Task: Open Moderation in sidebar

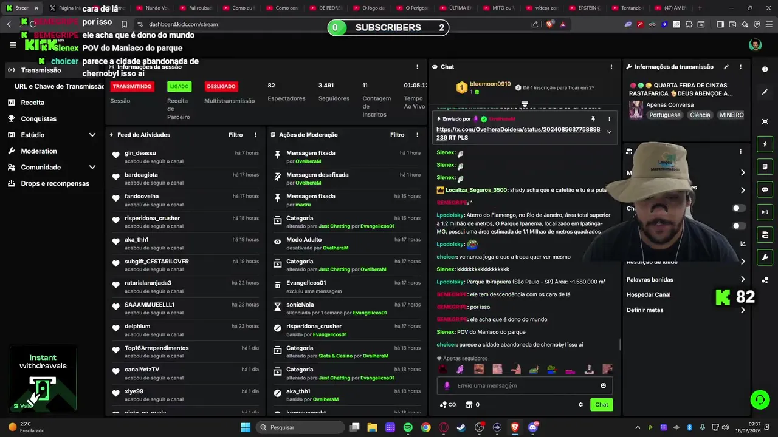Action: point(39,151)
